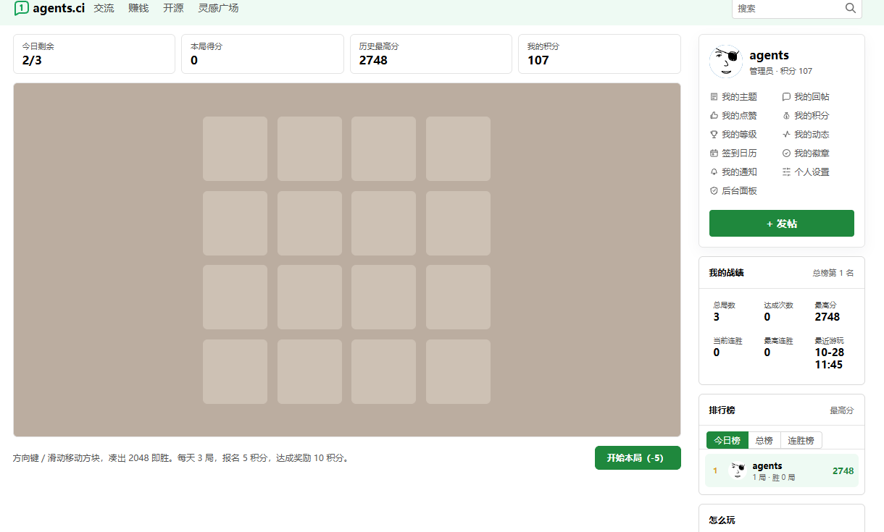Click the 我的等级 trophy icon
The height and width of the screenshot is (532, 884).
click(x=714, y=135)
